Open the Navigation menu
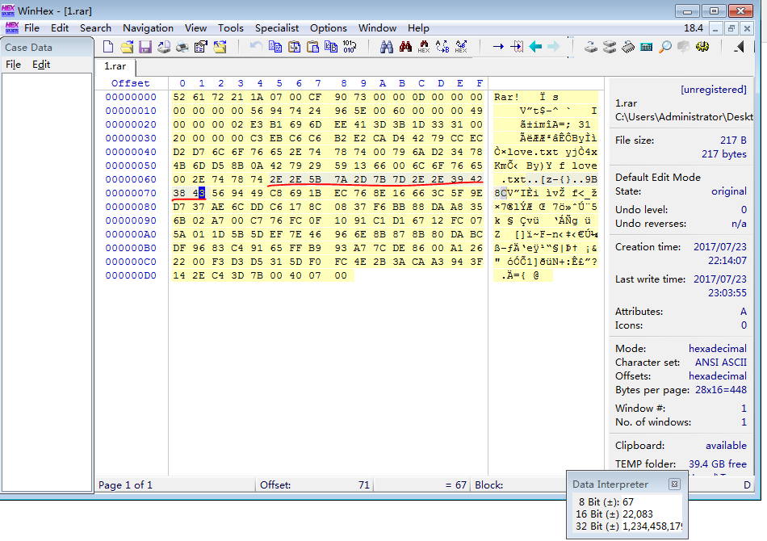Screen dimensions: 767x541 click(x=149, y=28)
